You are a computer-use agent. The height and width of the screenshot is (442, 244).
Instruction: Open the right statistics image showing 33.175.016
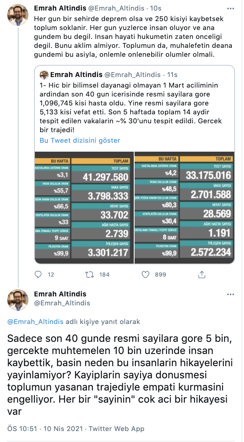[184, 208]
